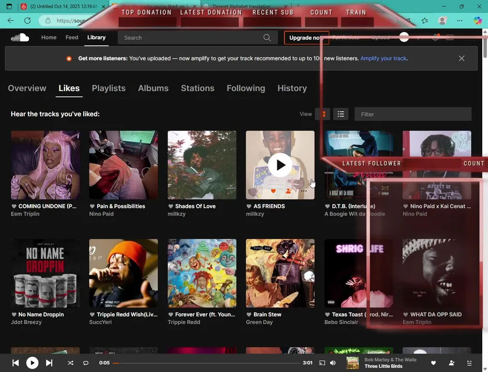Open artist Jdot Breezy link
This screenshot has height=372, width=488.
(x=26, y=322)
